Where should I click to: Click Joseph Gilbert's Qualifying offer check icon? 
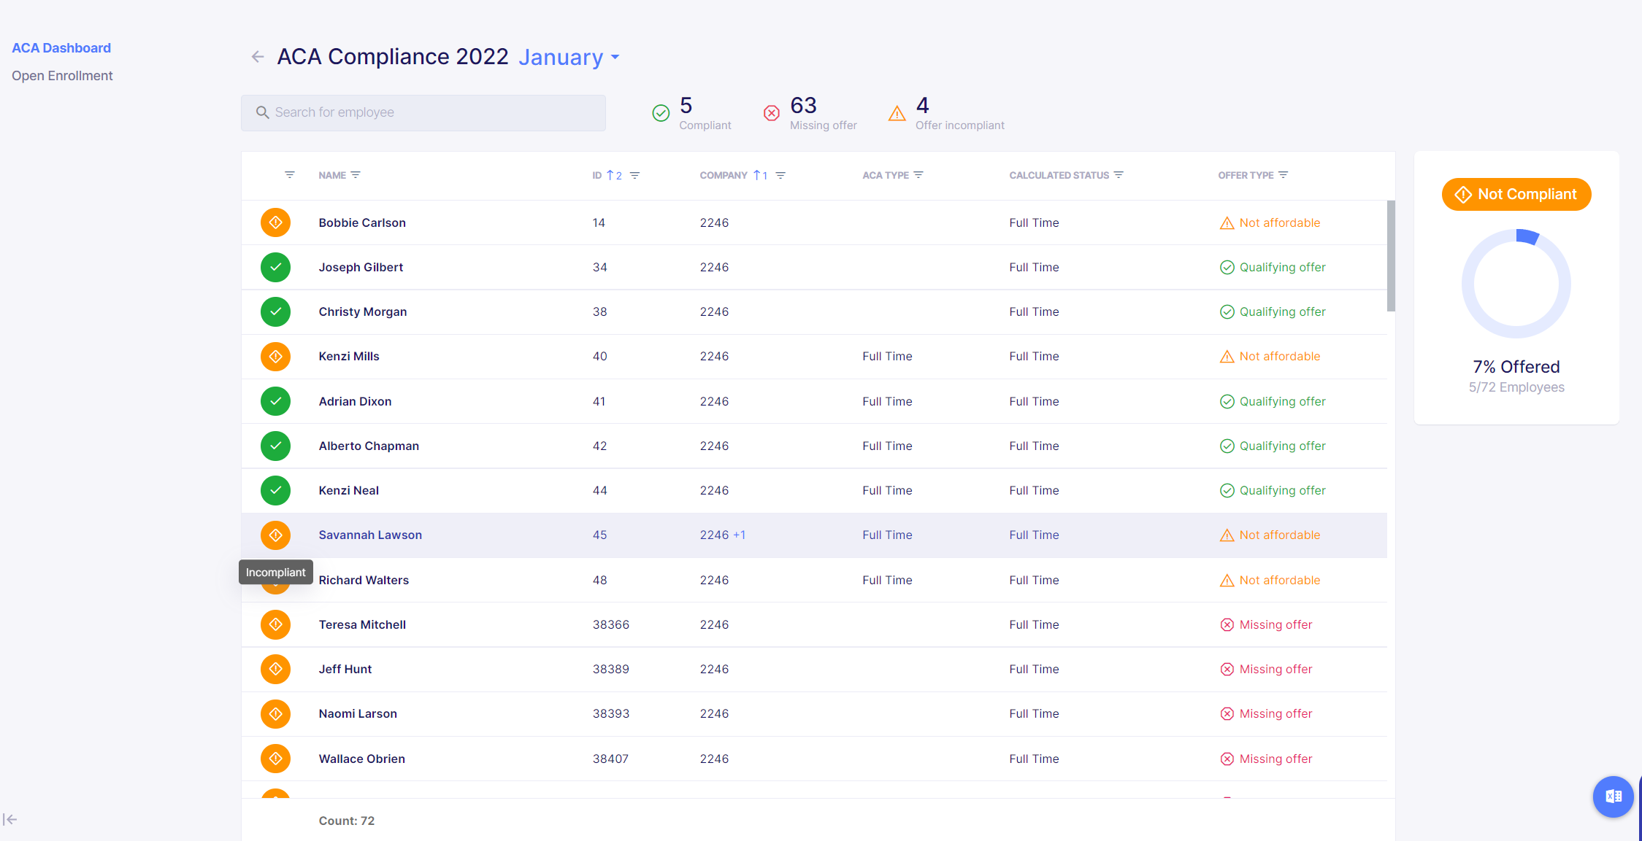point(1227,267)
